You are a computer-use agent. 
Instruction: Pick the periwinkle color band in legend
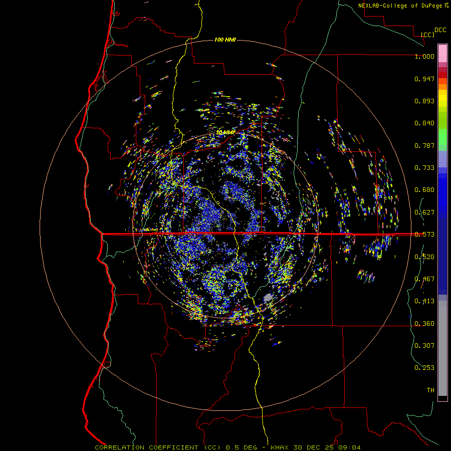pyautogui.click(x=442, y=159)
